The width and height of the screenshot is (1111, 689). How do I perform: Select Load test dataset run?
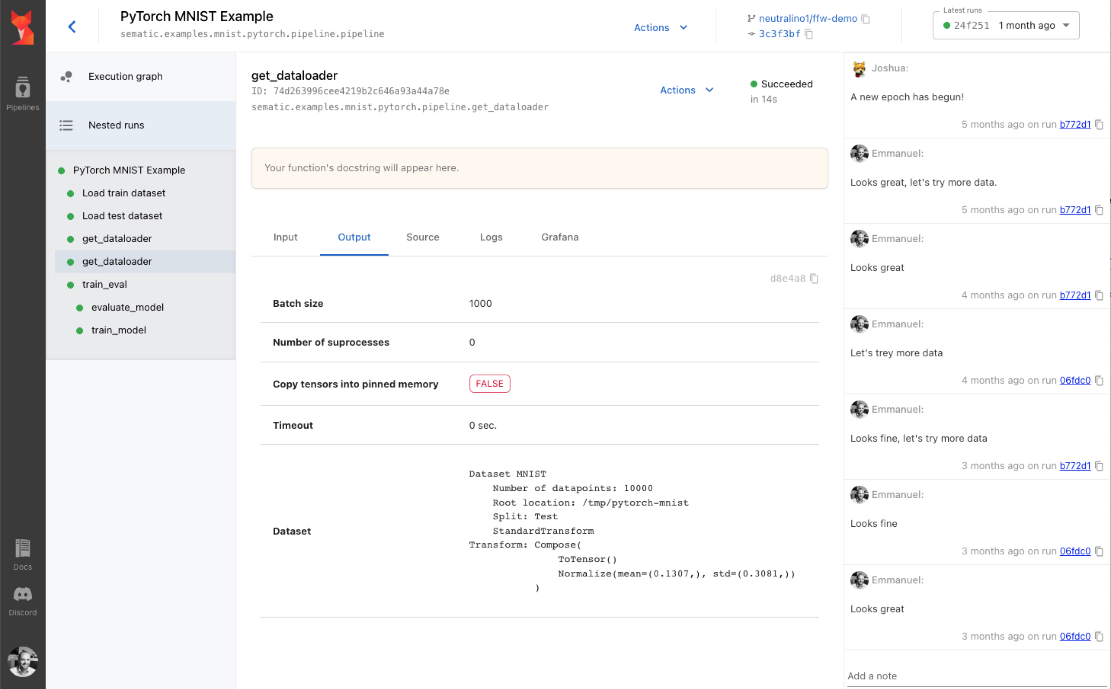coord(145,216)
